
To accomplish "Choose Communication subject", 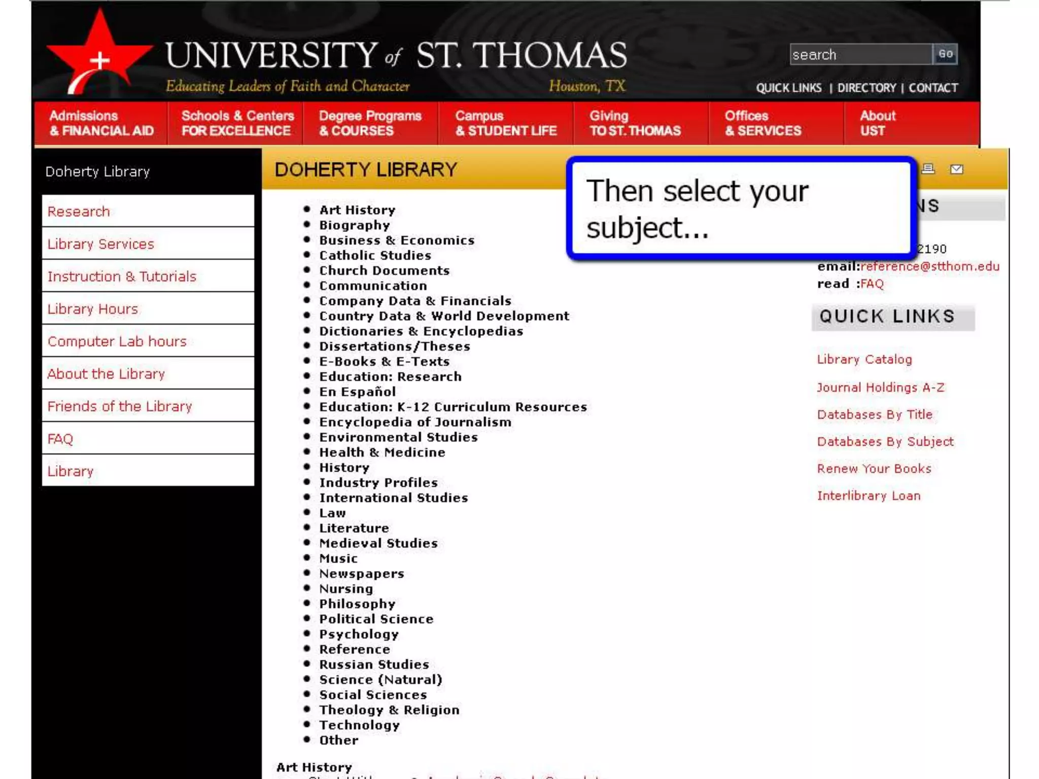I will 373,286.
